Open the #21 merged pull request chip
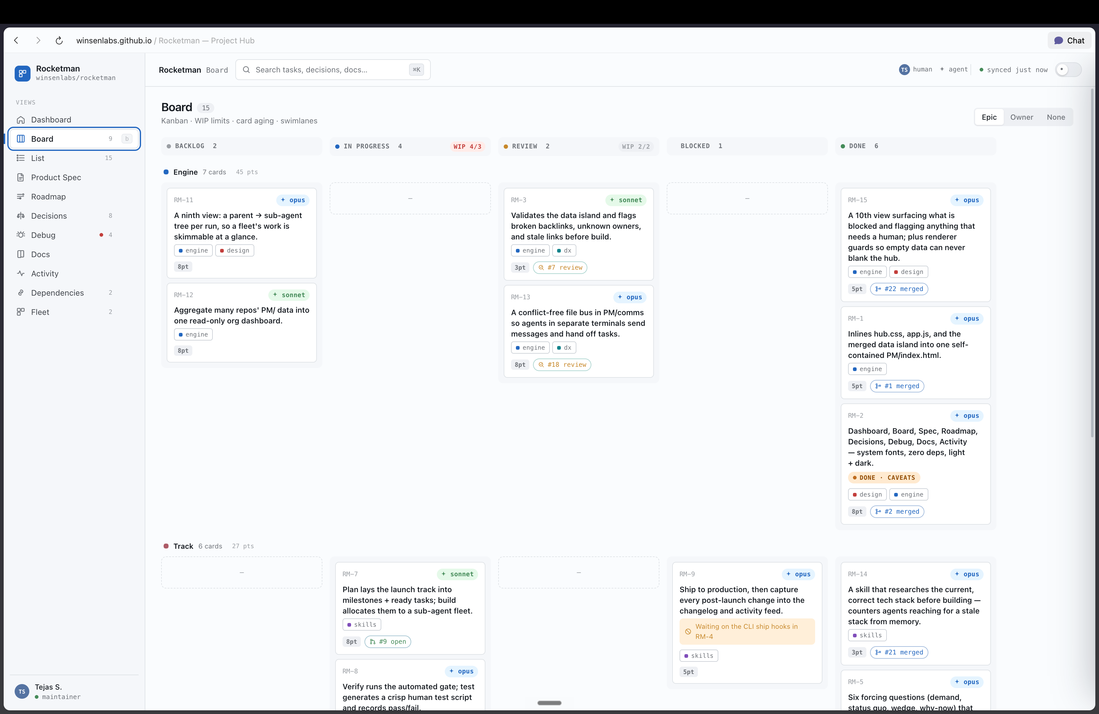Screen dimensions: 1099x714 [899, 652]
